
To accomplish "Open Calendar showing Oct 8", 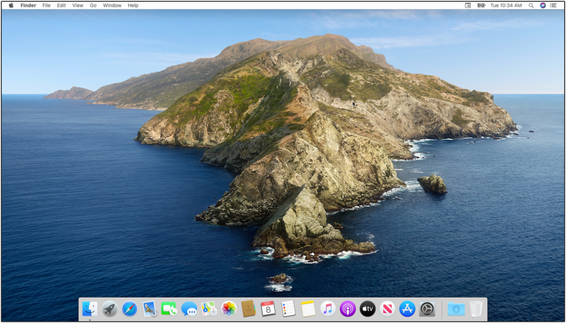I will pyautogui.click(x=268, y=309).
